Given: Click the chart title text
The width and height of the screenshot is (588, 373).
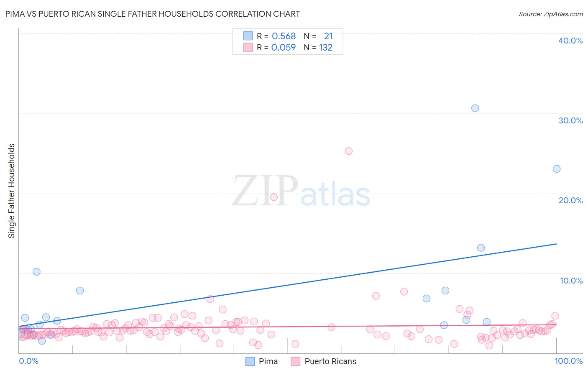Looking at the screenshot, I should pos(153,14).
